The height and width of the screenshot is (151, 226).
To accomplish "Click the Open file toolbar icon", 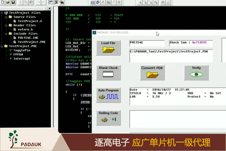I will coord(8,3).
